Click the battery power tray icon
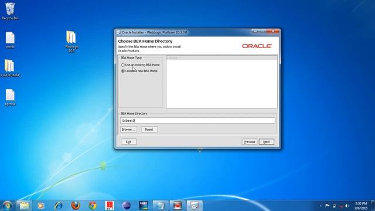This screenshot has height=211, width=375. (334, 206)
